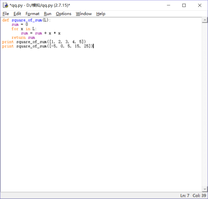Open the Edit menu
The image size is (208, 199).
(17, 14)
